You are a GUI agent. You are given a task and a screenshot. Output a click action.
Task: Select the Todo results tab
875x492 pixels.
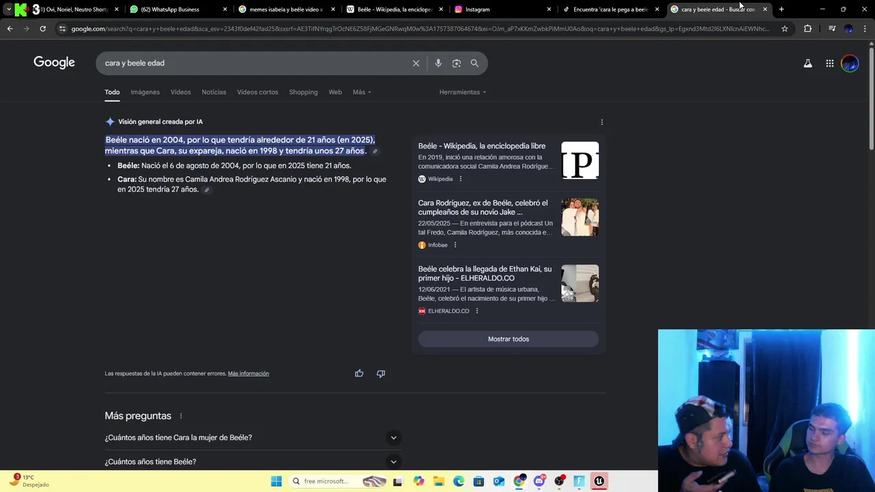(x=112, y=92)
